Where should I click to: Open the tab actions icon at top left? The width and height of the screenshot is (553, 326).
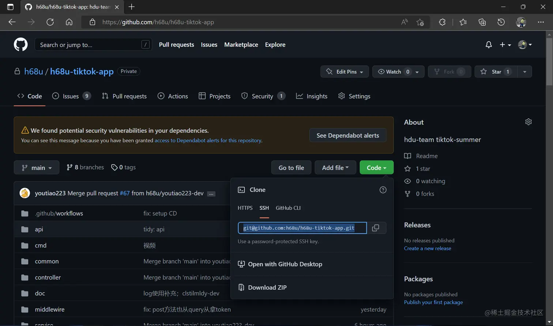coord(10,7)
